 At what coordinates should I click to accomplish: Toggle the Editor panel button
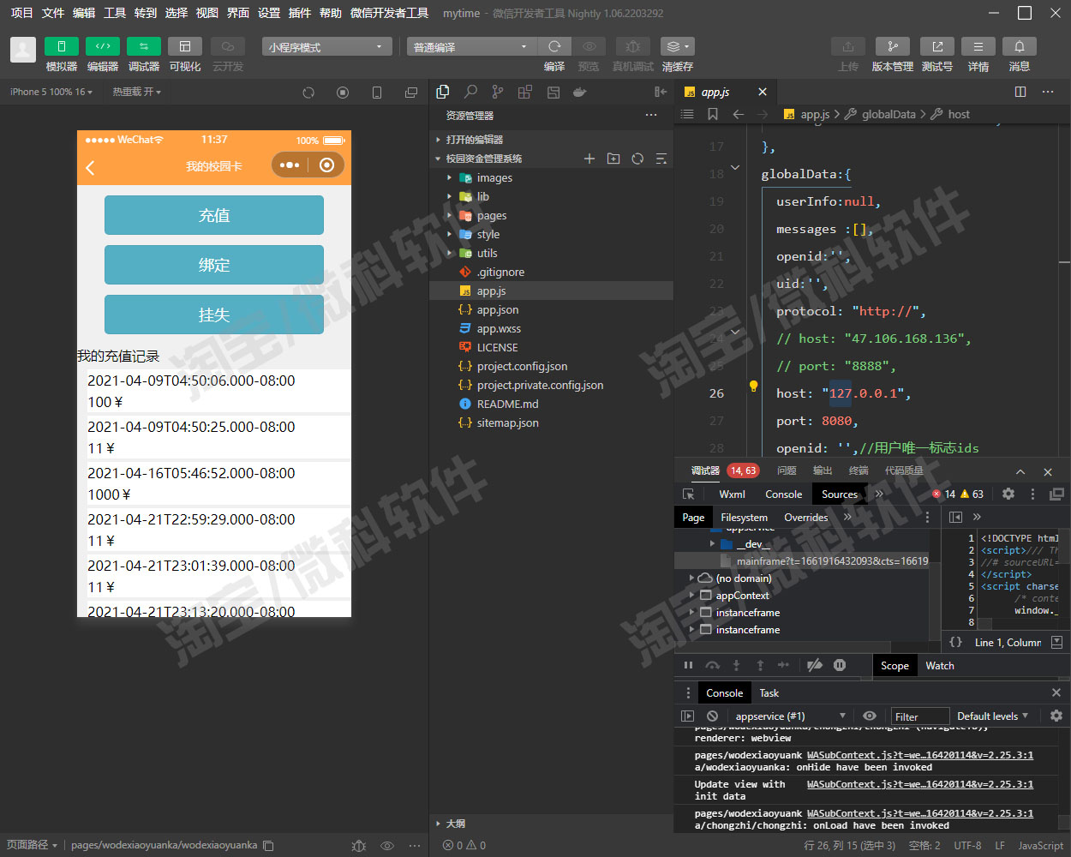[103, 46]
